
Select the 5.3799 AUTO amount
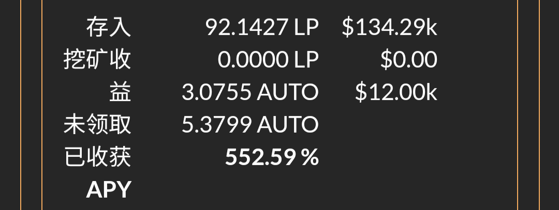pyautogui.click(x=250, y=124)
